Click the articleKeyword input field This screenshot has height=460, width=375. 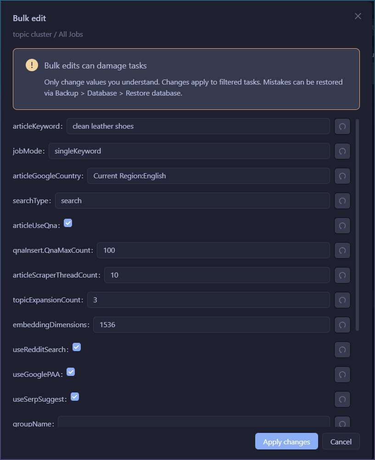point(198,126)
